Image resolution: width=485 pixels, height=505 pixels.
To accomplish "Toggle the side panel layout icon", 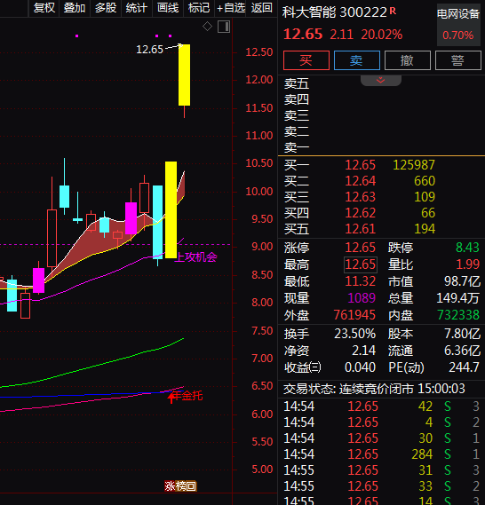I will 224,27.
